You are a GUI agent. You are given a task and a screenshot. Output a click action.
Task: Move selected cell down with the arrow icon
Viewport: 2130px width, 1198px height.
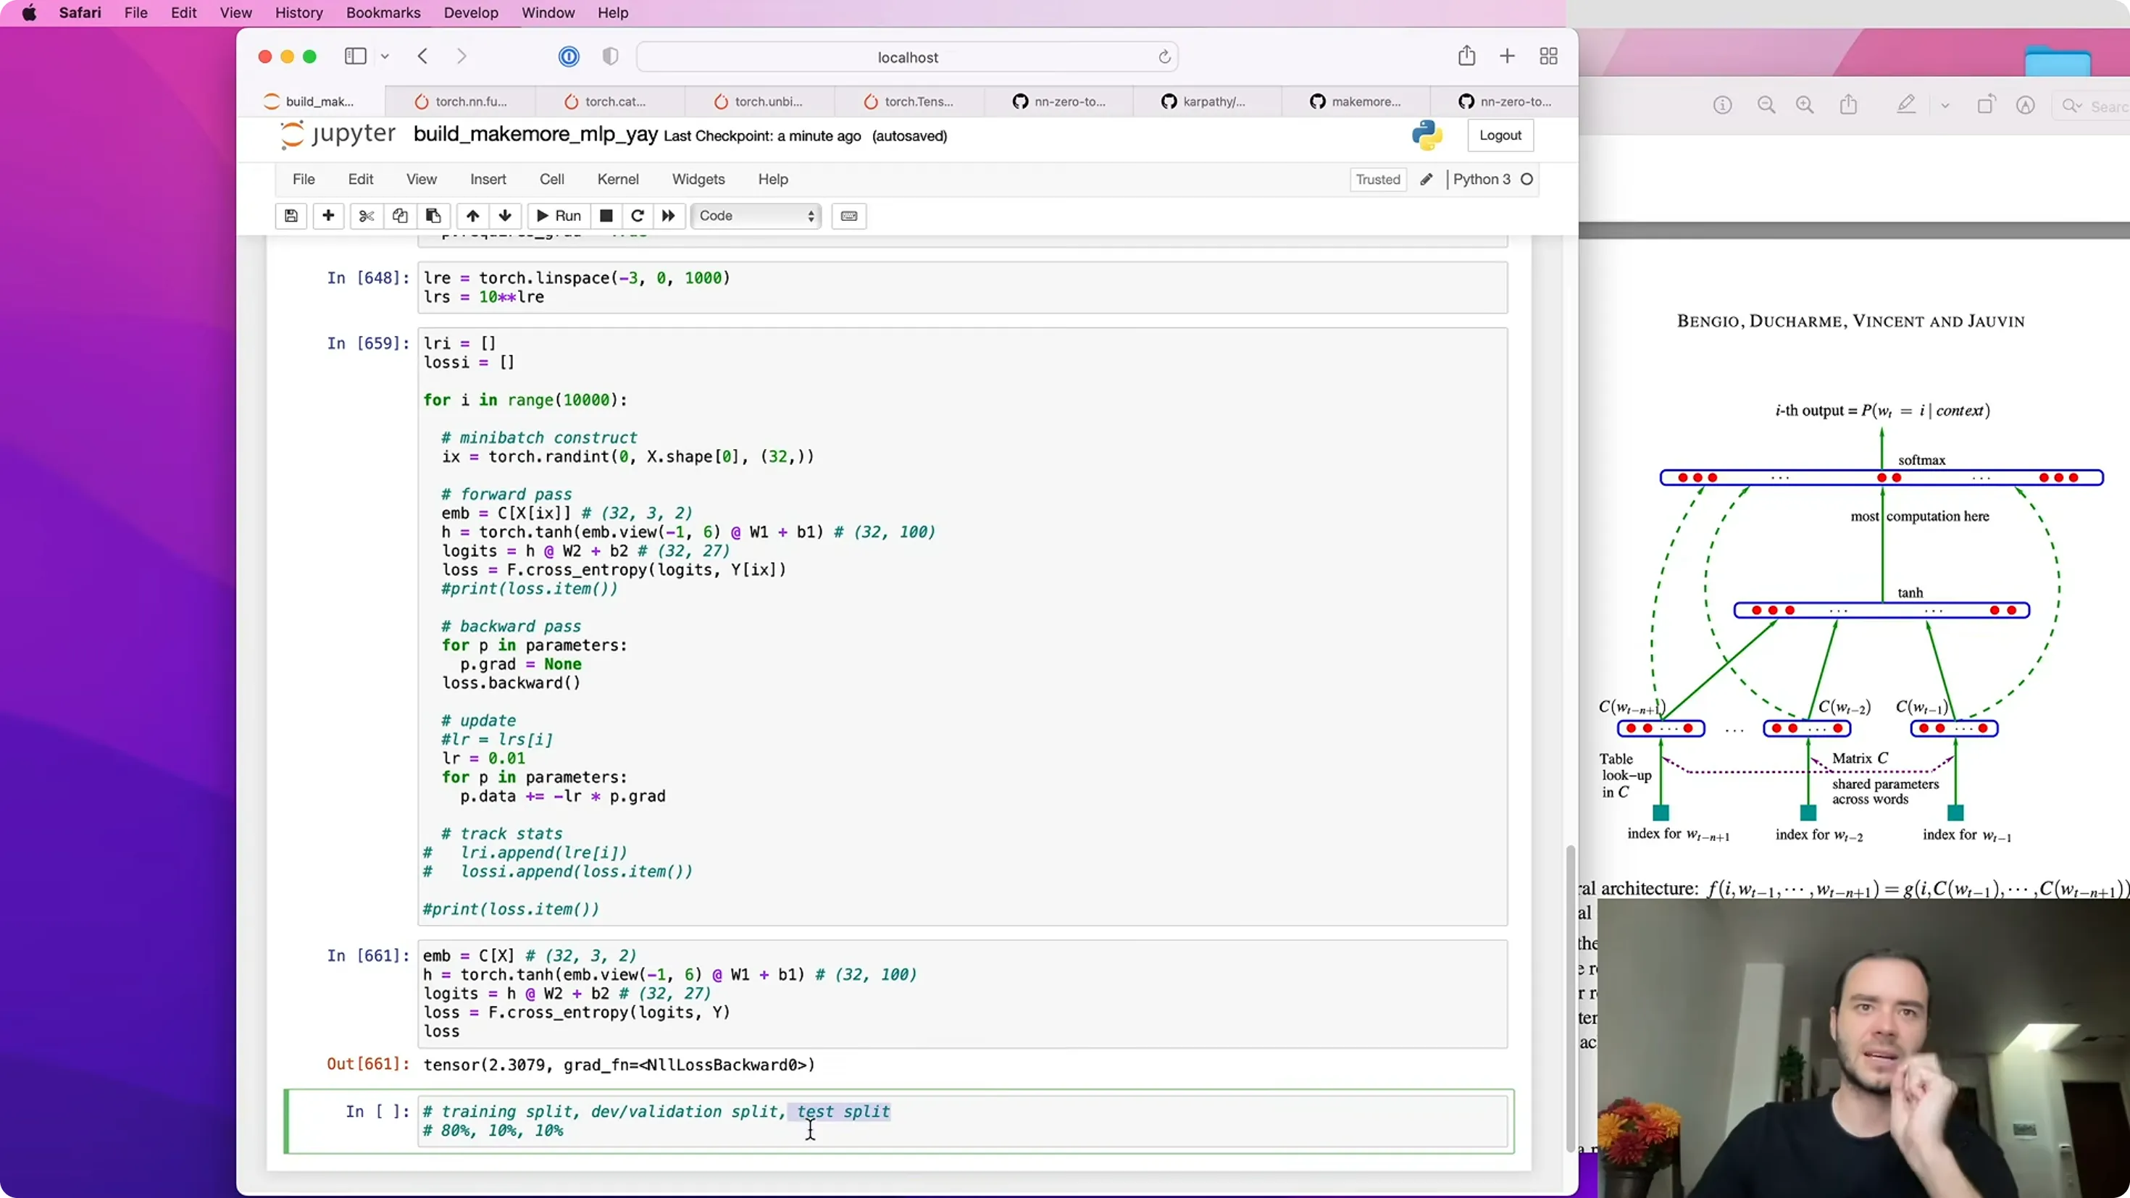(x=505, y=216)
